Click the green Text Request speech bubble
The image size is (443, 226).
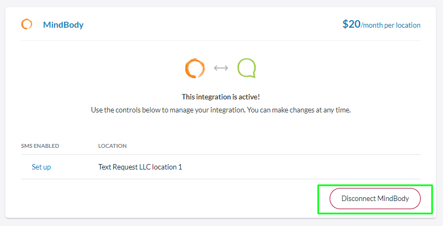click(x=246, y=68)
